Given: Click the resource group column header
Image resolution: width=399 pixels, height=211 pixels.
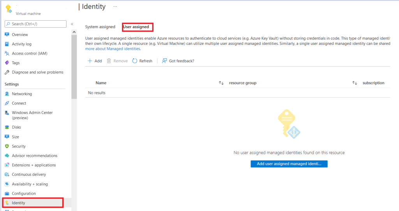Looking at the screenshot, I should (243, 83).
